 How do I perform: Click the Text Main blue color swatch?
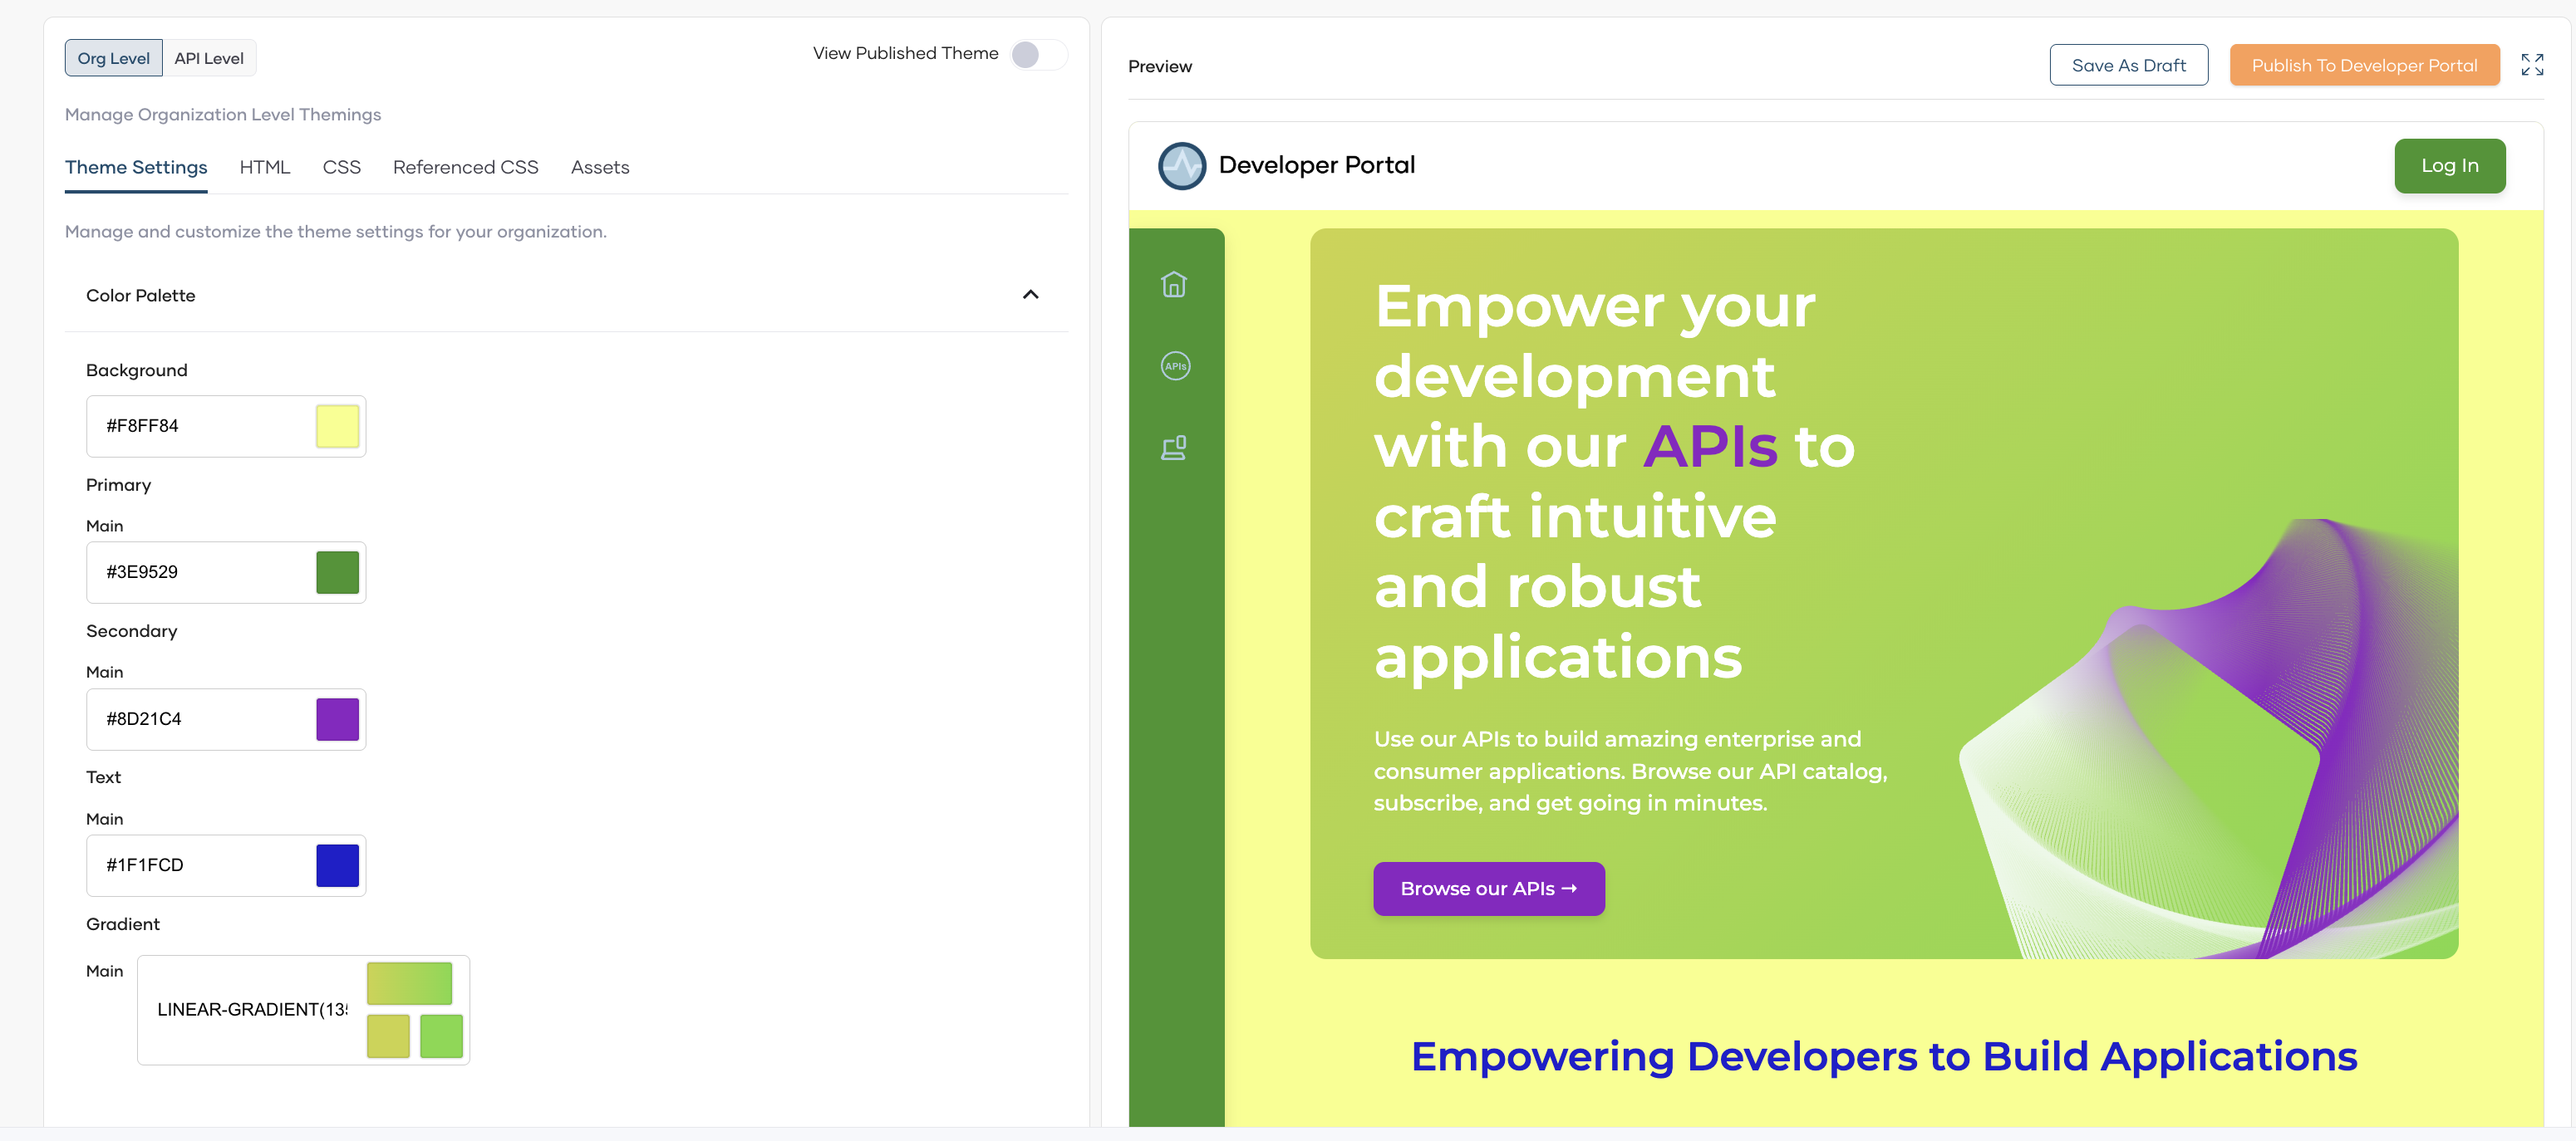(338, 864)
